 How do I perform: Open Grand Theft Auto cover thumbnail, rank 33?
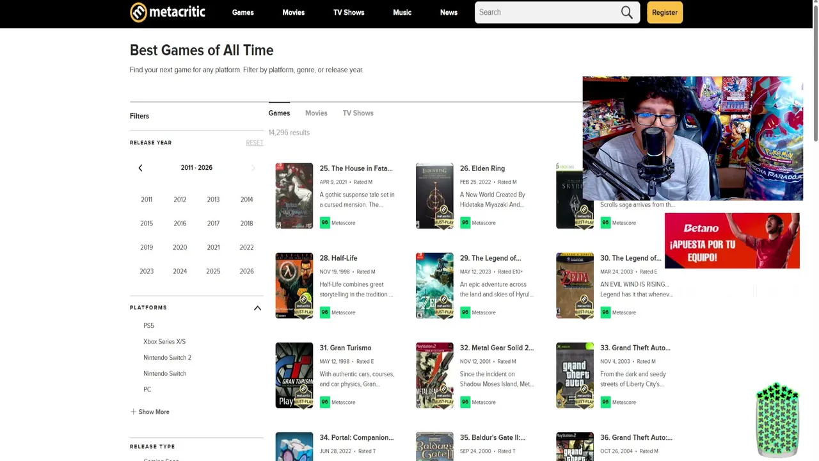[575, 375]
